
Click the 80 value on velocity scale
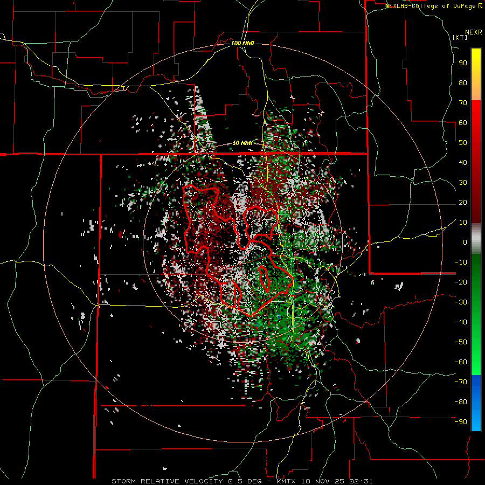point(463,82)
